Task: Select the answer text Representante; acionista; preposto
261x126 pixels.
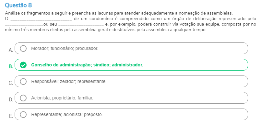Action: point(67,115)
